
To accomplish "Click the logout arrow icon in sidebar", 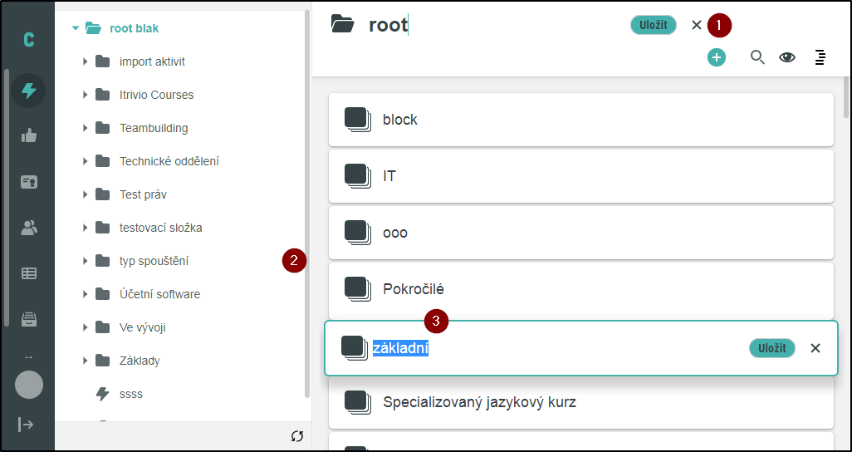I will coord(27,425).
